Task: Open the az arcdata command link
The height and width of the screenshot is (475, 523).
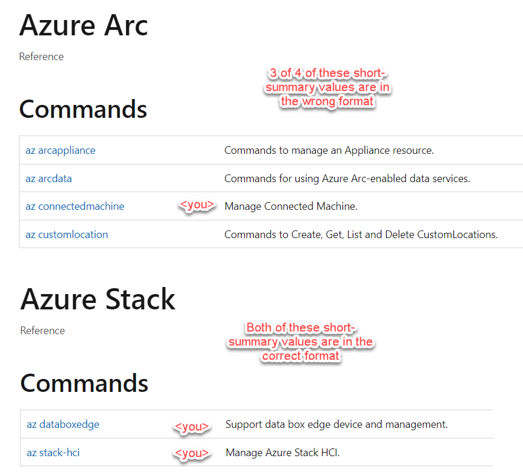Action: 49,179
